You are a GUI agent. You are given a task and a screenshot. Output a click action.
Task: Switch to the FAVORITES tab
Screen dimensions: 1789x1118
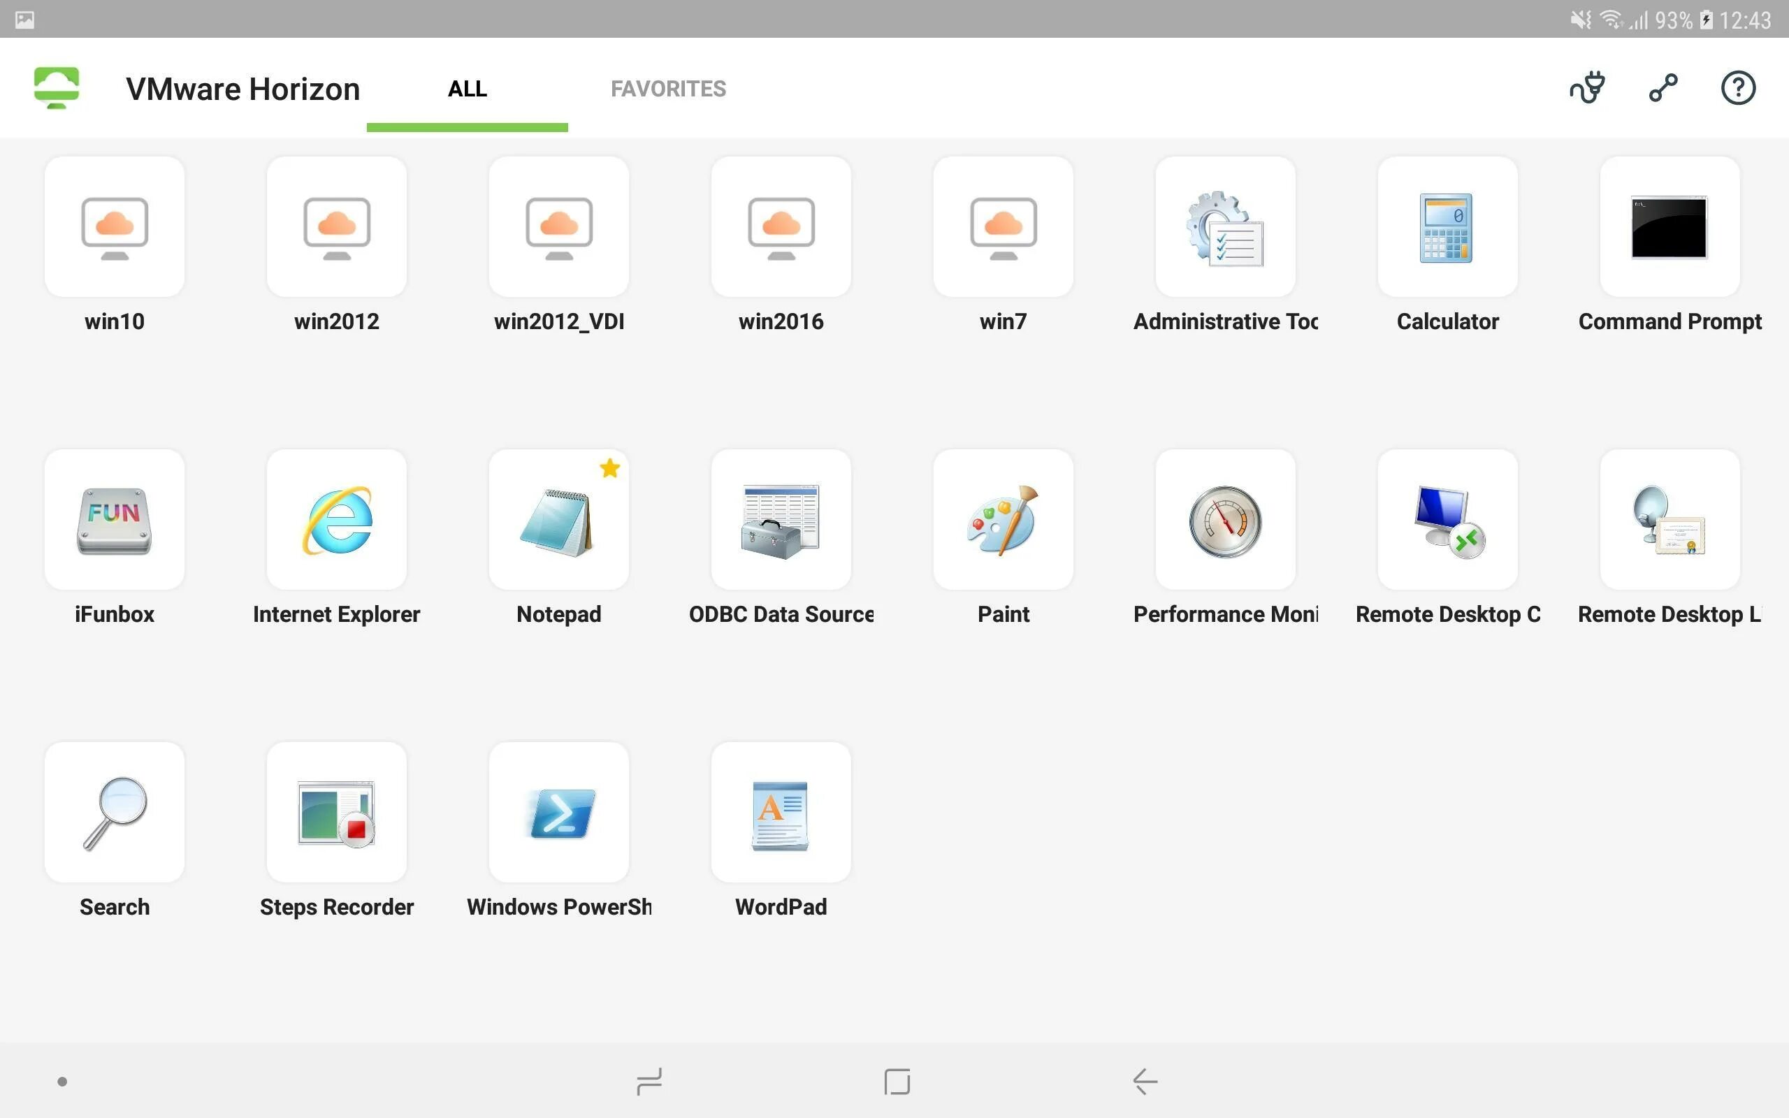pyautogui.click(x=667, y=89)
